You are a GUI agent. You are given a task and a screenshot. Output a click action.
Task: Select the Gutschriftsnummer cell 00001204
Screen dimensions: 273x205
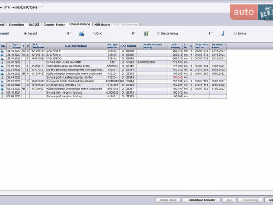[201, 66]
